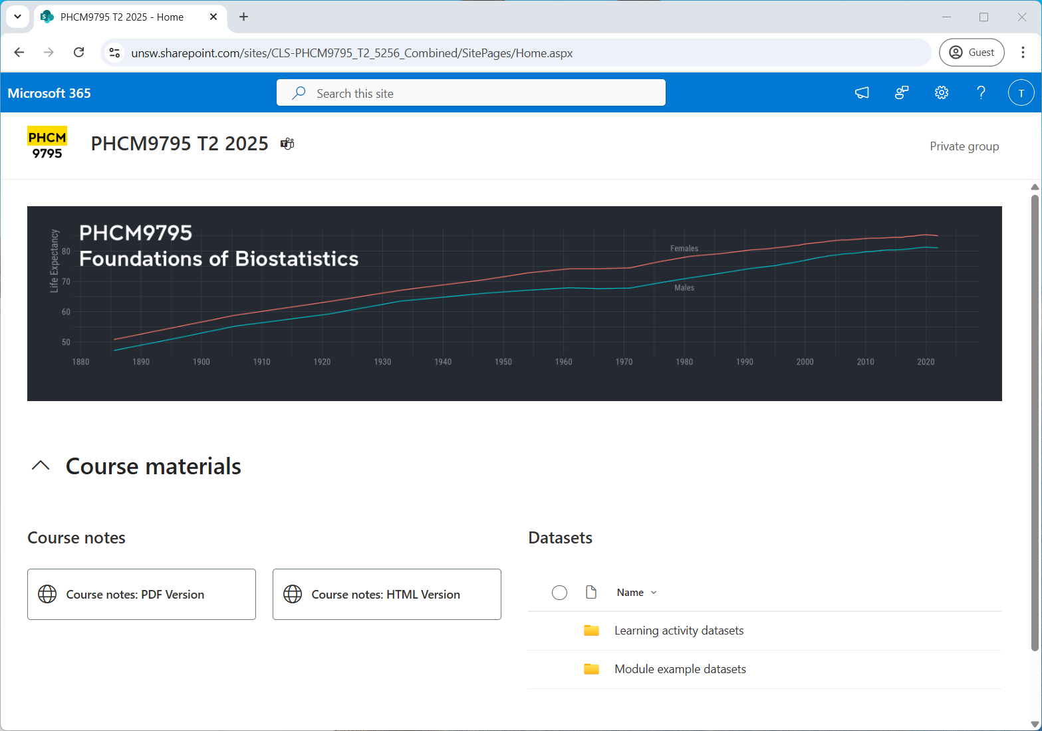Open the people connections icon in header

902,93
